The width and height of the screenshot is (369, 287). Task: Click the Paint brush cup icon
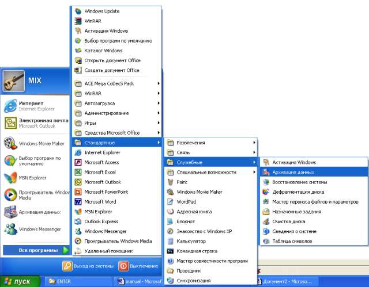tap(170, 182)
